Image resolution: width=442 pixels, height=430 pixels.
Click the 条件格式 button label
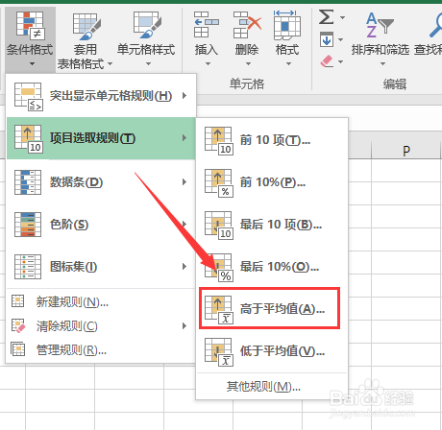point(30,50)
